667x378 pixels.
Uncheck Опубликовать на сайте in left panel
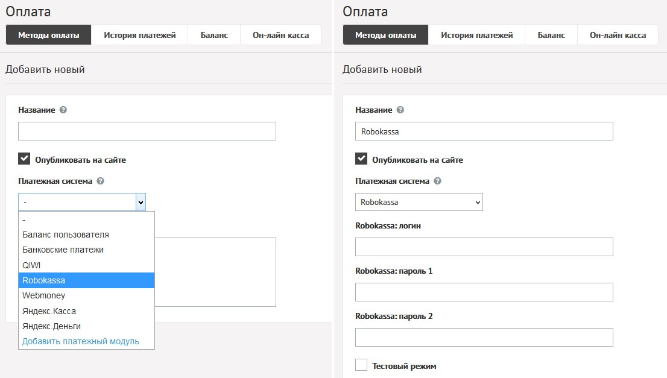click(24, 159)
